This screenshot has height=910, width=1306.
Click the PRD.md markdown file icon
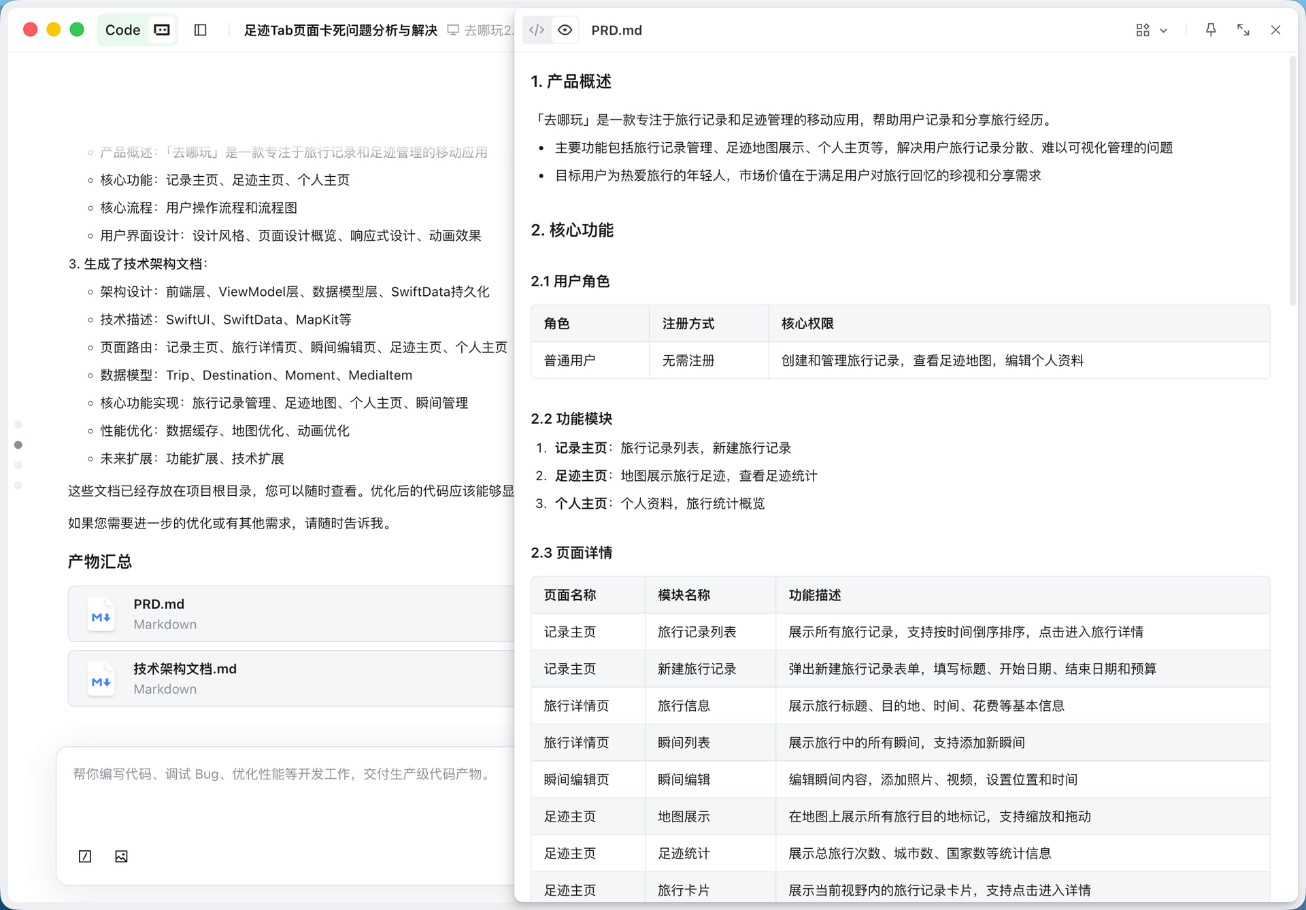101,614
